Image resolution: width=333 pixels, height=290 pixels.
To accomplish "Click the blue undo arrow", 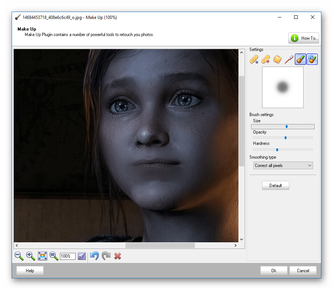I will pos(95,256).
